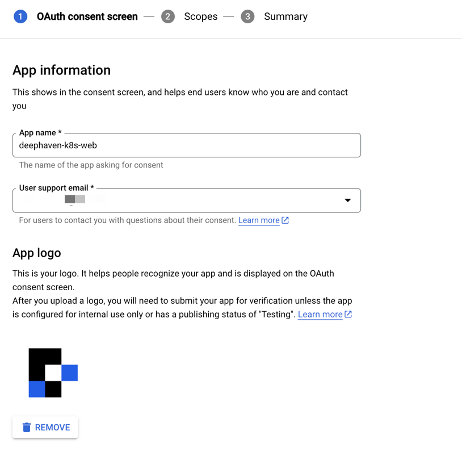Click the step 2 numbered circle

[x=167, y=16]
